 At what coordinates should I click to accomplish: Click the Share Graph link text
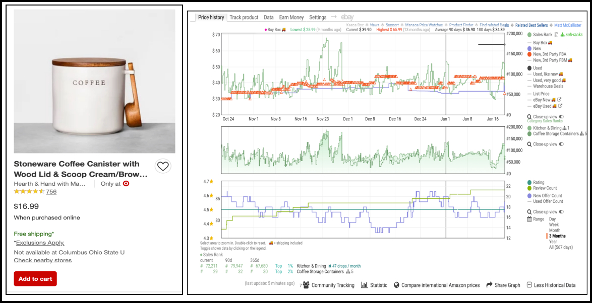coord(507,285)
